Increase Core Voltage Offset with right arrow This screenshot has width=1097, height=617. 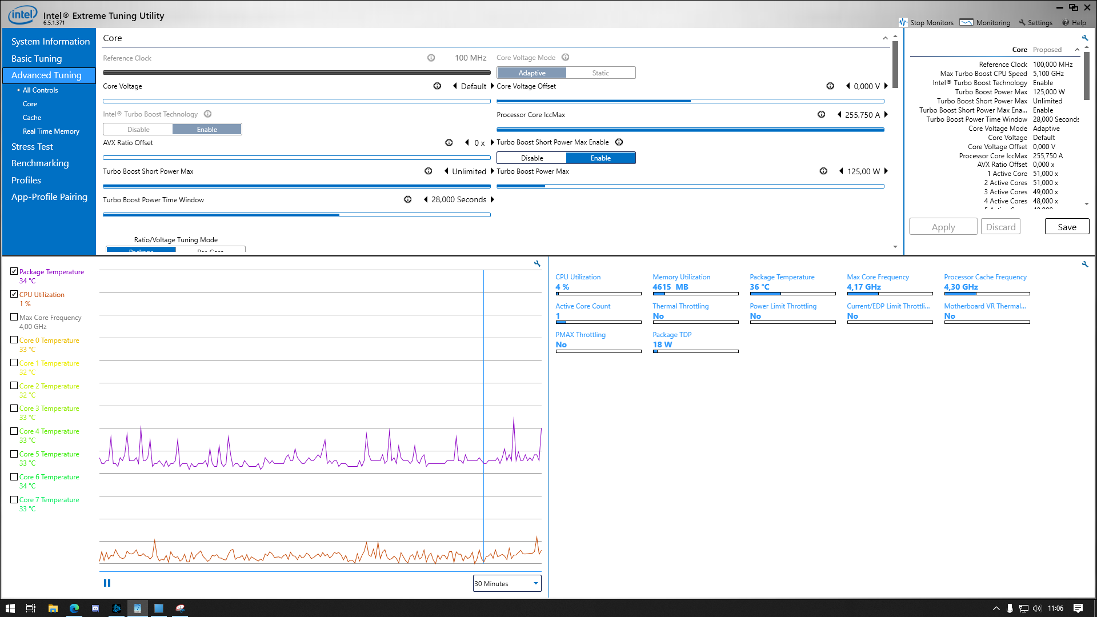tap(886, 86)
